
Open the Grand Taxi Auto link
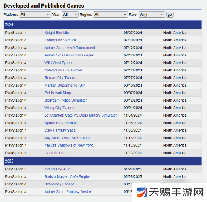58,169
